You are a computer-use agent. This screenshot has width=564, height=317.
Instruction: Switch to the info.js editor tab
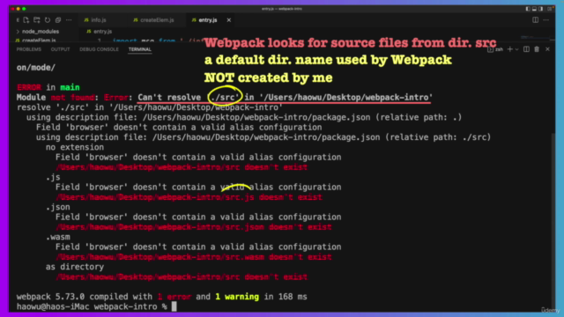(x=95, y=20)
